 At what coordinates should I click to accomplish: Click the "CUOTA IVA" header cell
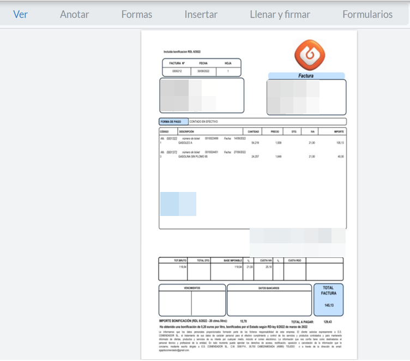coord(266,261)
